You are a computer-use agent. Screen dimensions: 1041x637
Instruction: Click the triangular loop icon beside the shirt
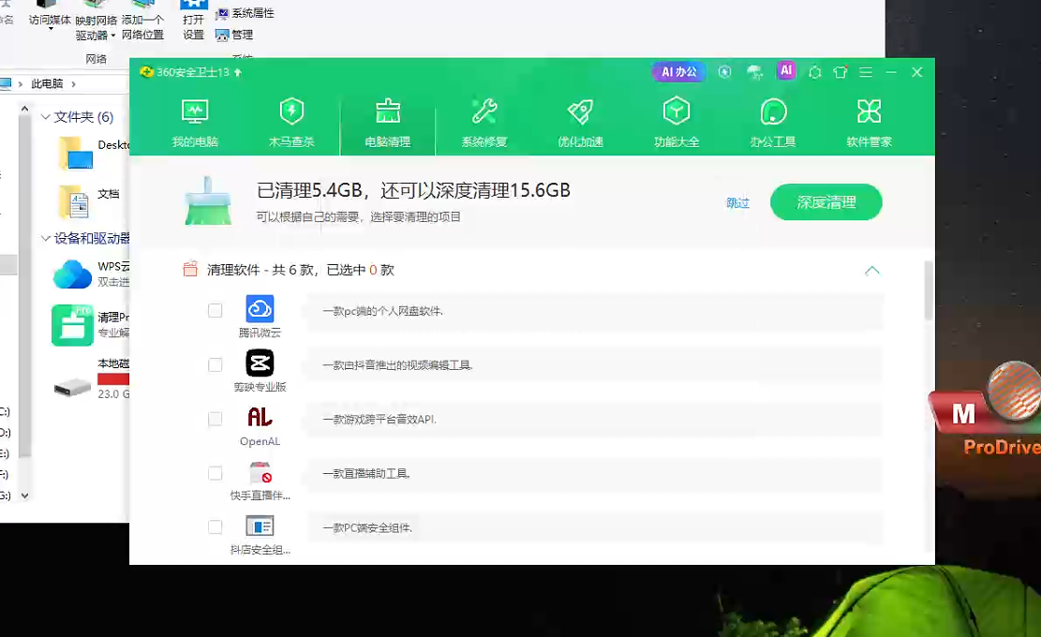point(815,71)
